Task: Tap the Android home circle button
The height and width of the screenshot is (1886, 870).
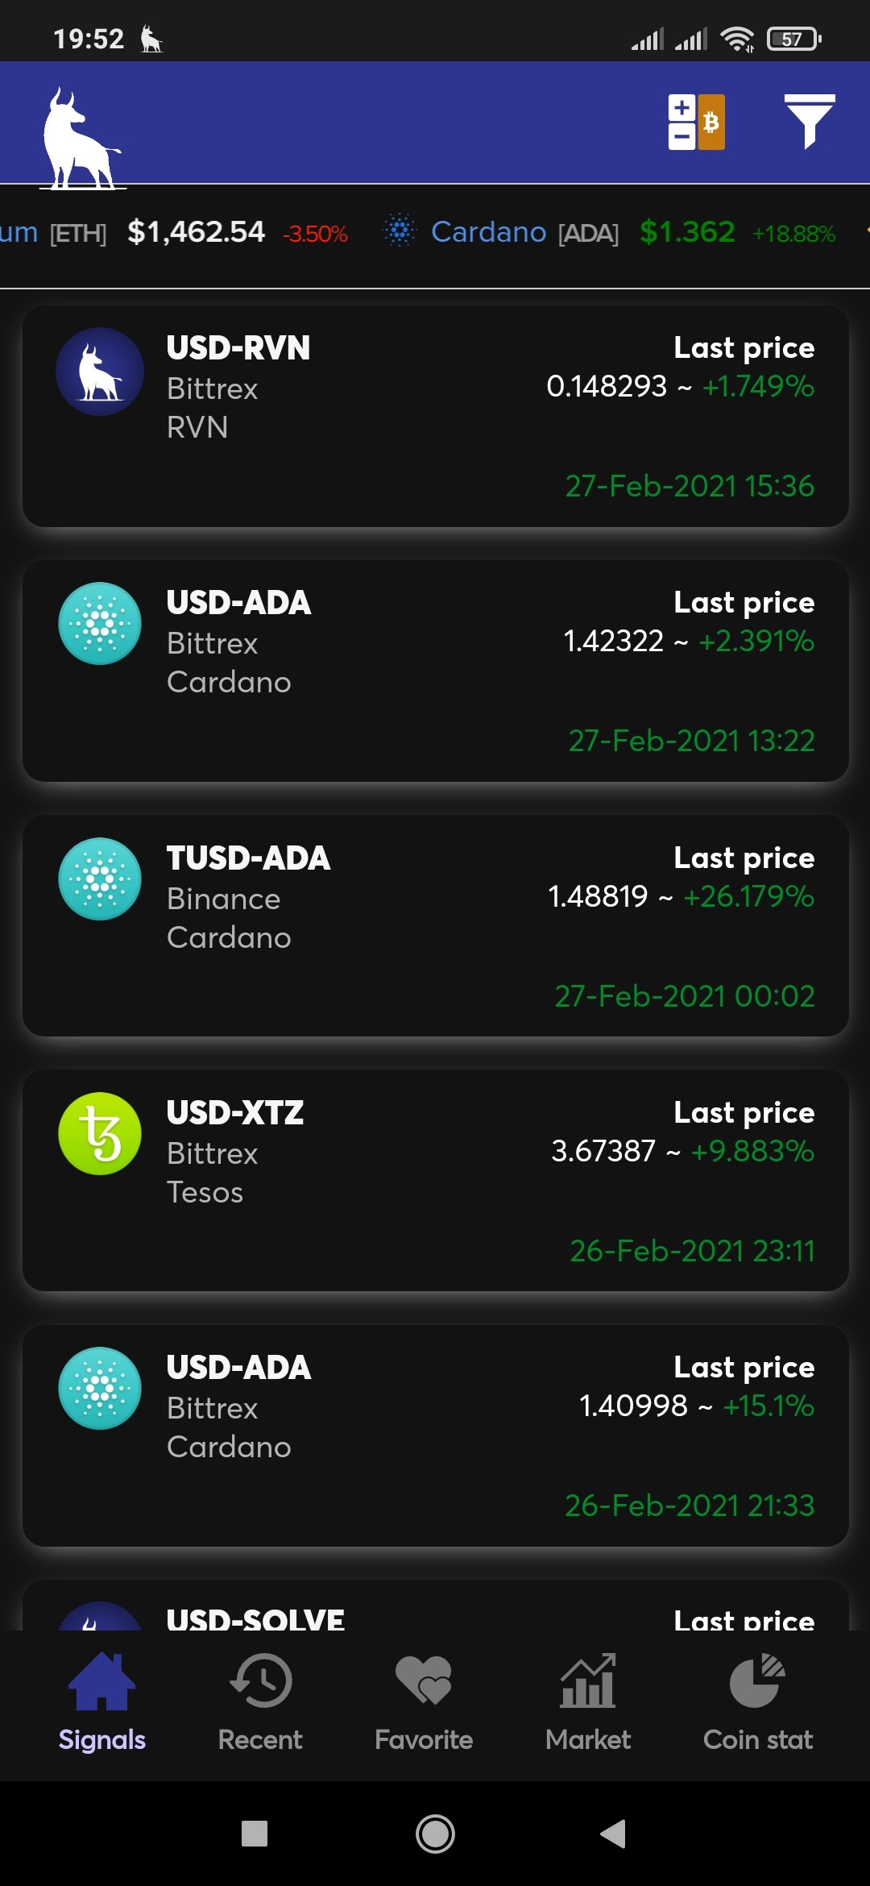Action: coord(435,1834)
